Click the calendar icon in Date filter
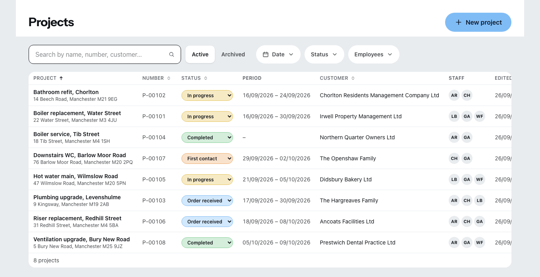 click(266, 54)
